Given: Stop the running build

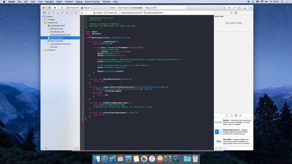Looking at the screenshot, I should click(x=62, y=8).
